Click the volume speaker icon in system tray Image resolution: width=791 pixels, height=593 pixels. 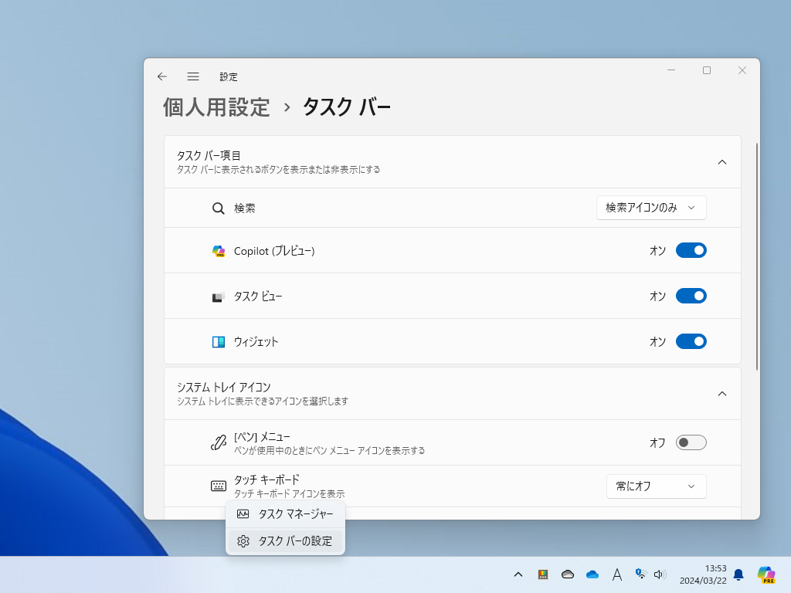pos(660,574)
